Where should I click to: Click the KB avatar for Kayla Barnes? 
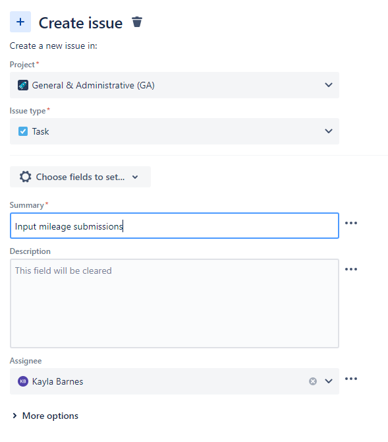coord(23,381)
